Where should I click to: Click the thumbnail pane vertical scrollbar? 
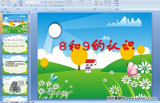pos(29,57)
